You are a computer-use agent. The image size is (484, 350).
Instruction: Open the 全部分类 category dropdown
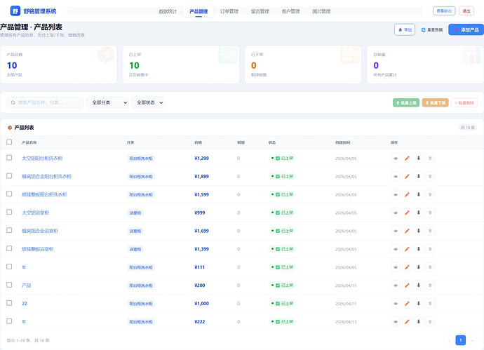[x=107, y=102]
